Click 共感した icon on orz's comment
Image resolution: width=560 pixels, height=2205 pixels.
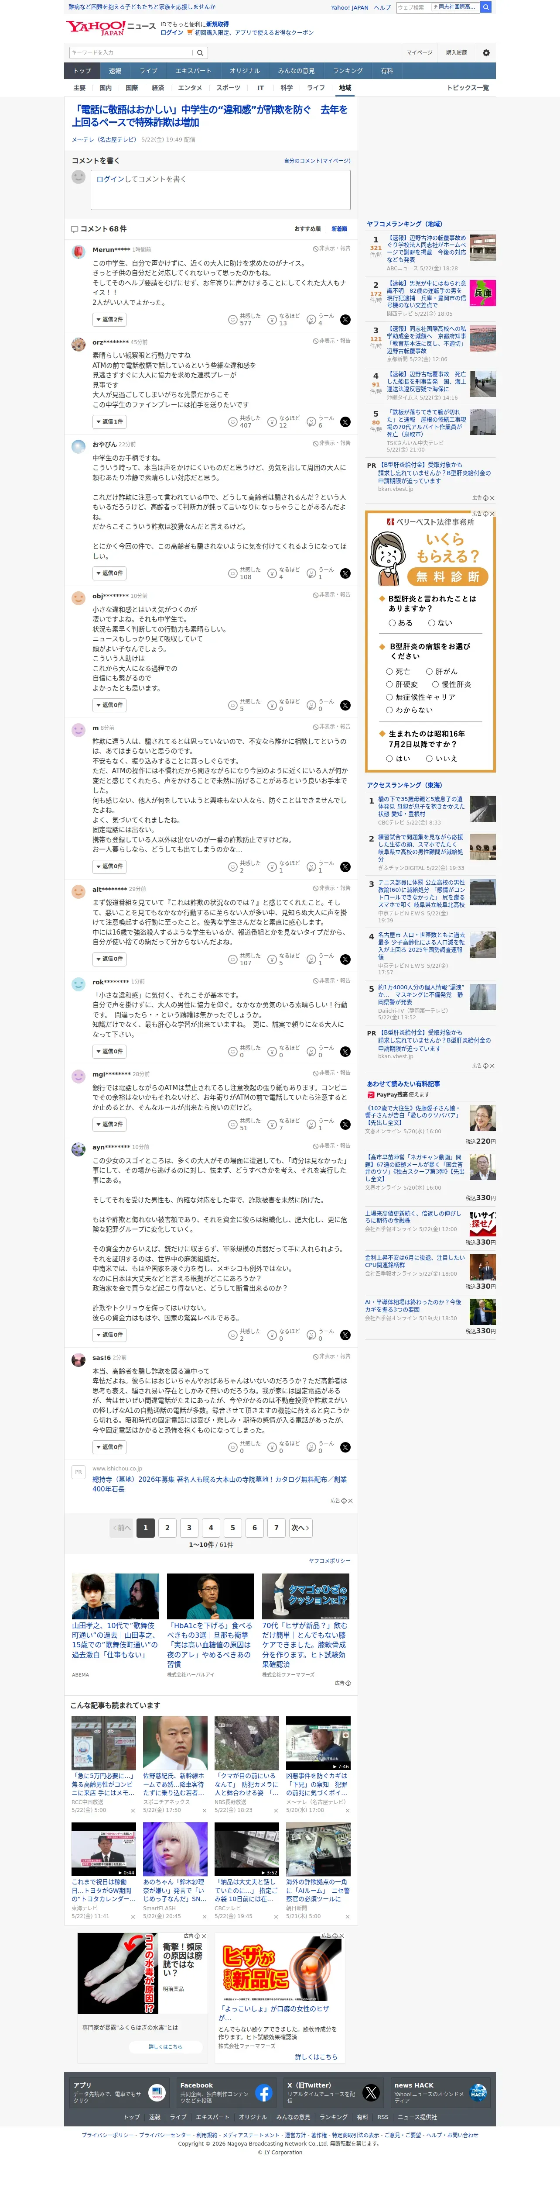(232, 422)
